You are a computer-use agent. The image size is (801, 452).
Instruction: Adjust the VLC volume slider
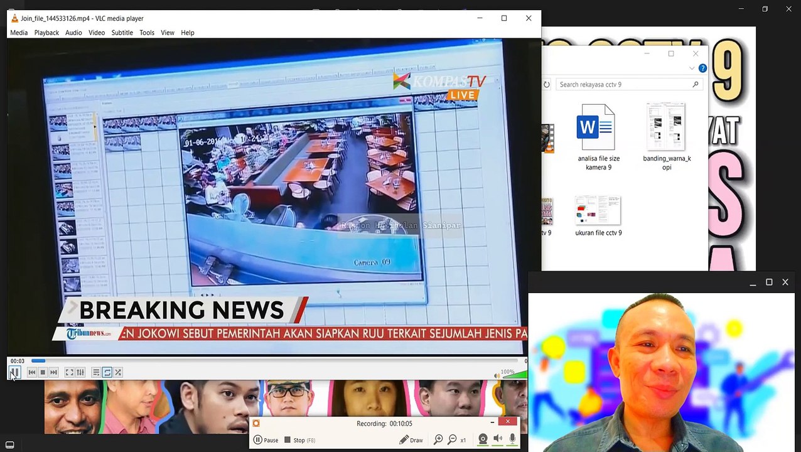click(x=514, y=374)
